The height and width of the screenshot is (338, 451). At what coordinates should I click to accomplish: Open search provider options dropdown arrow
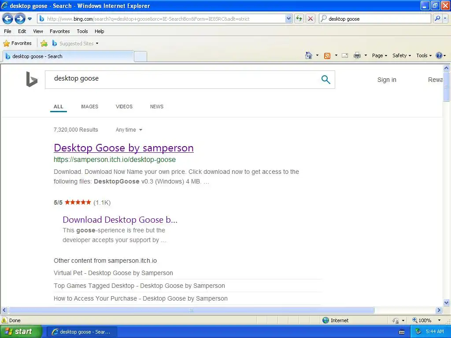click(x=445, y=18)
